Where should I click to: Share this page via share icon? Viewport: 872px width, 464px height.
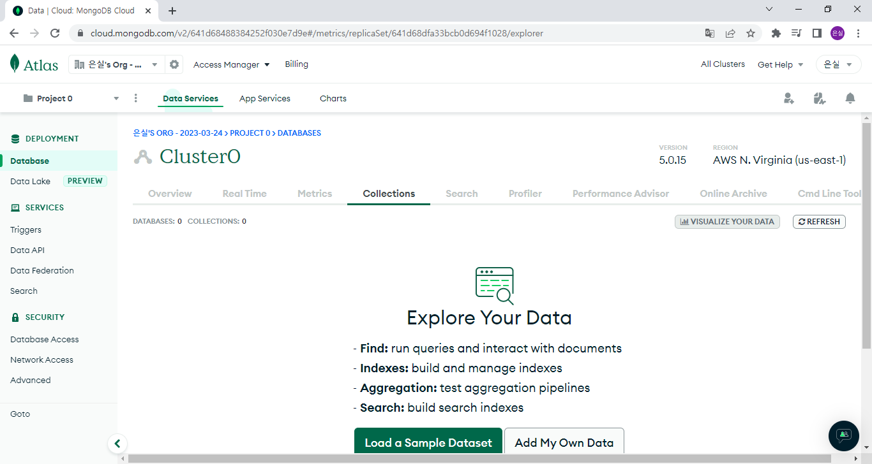pos(730,33)
